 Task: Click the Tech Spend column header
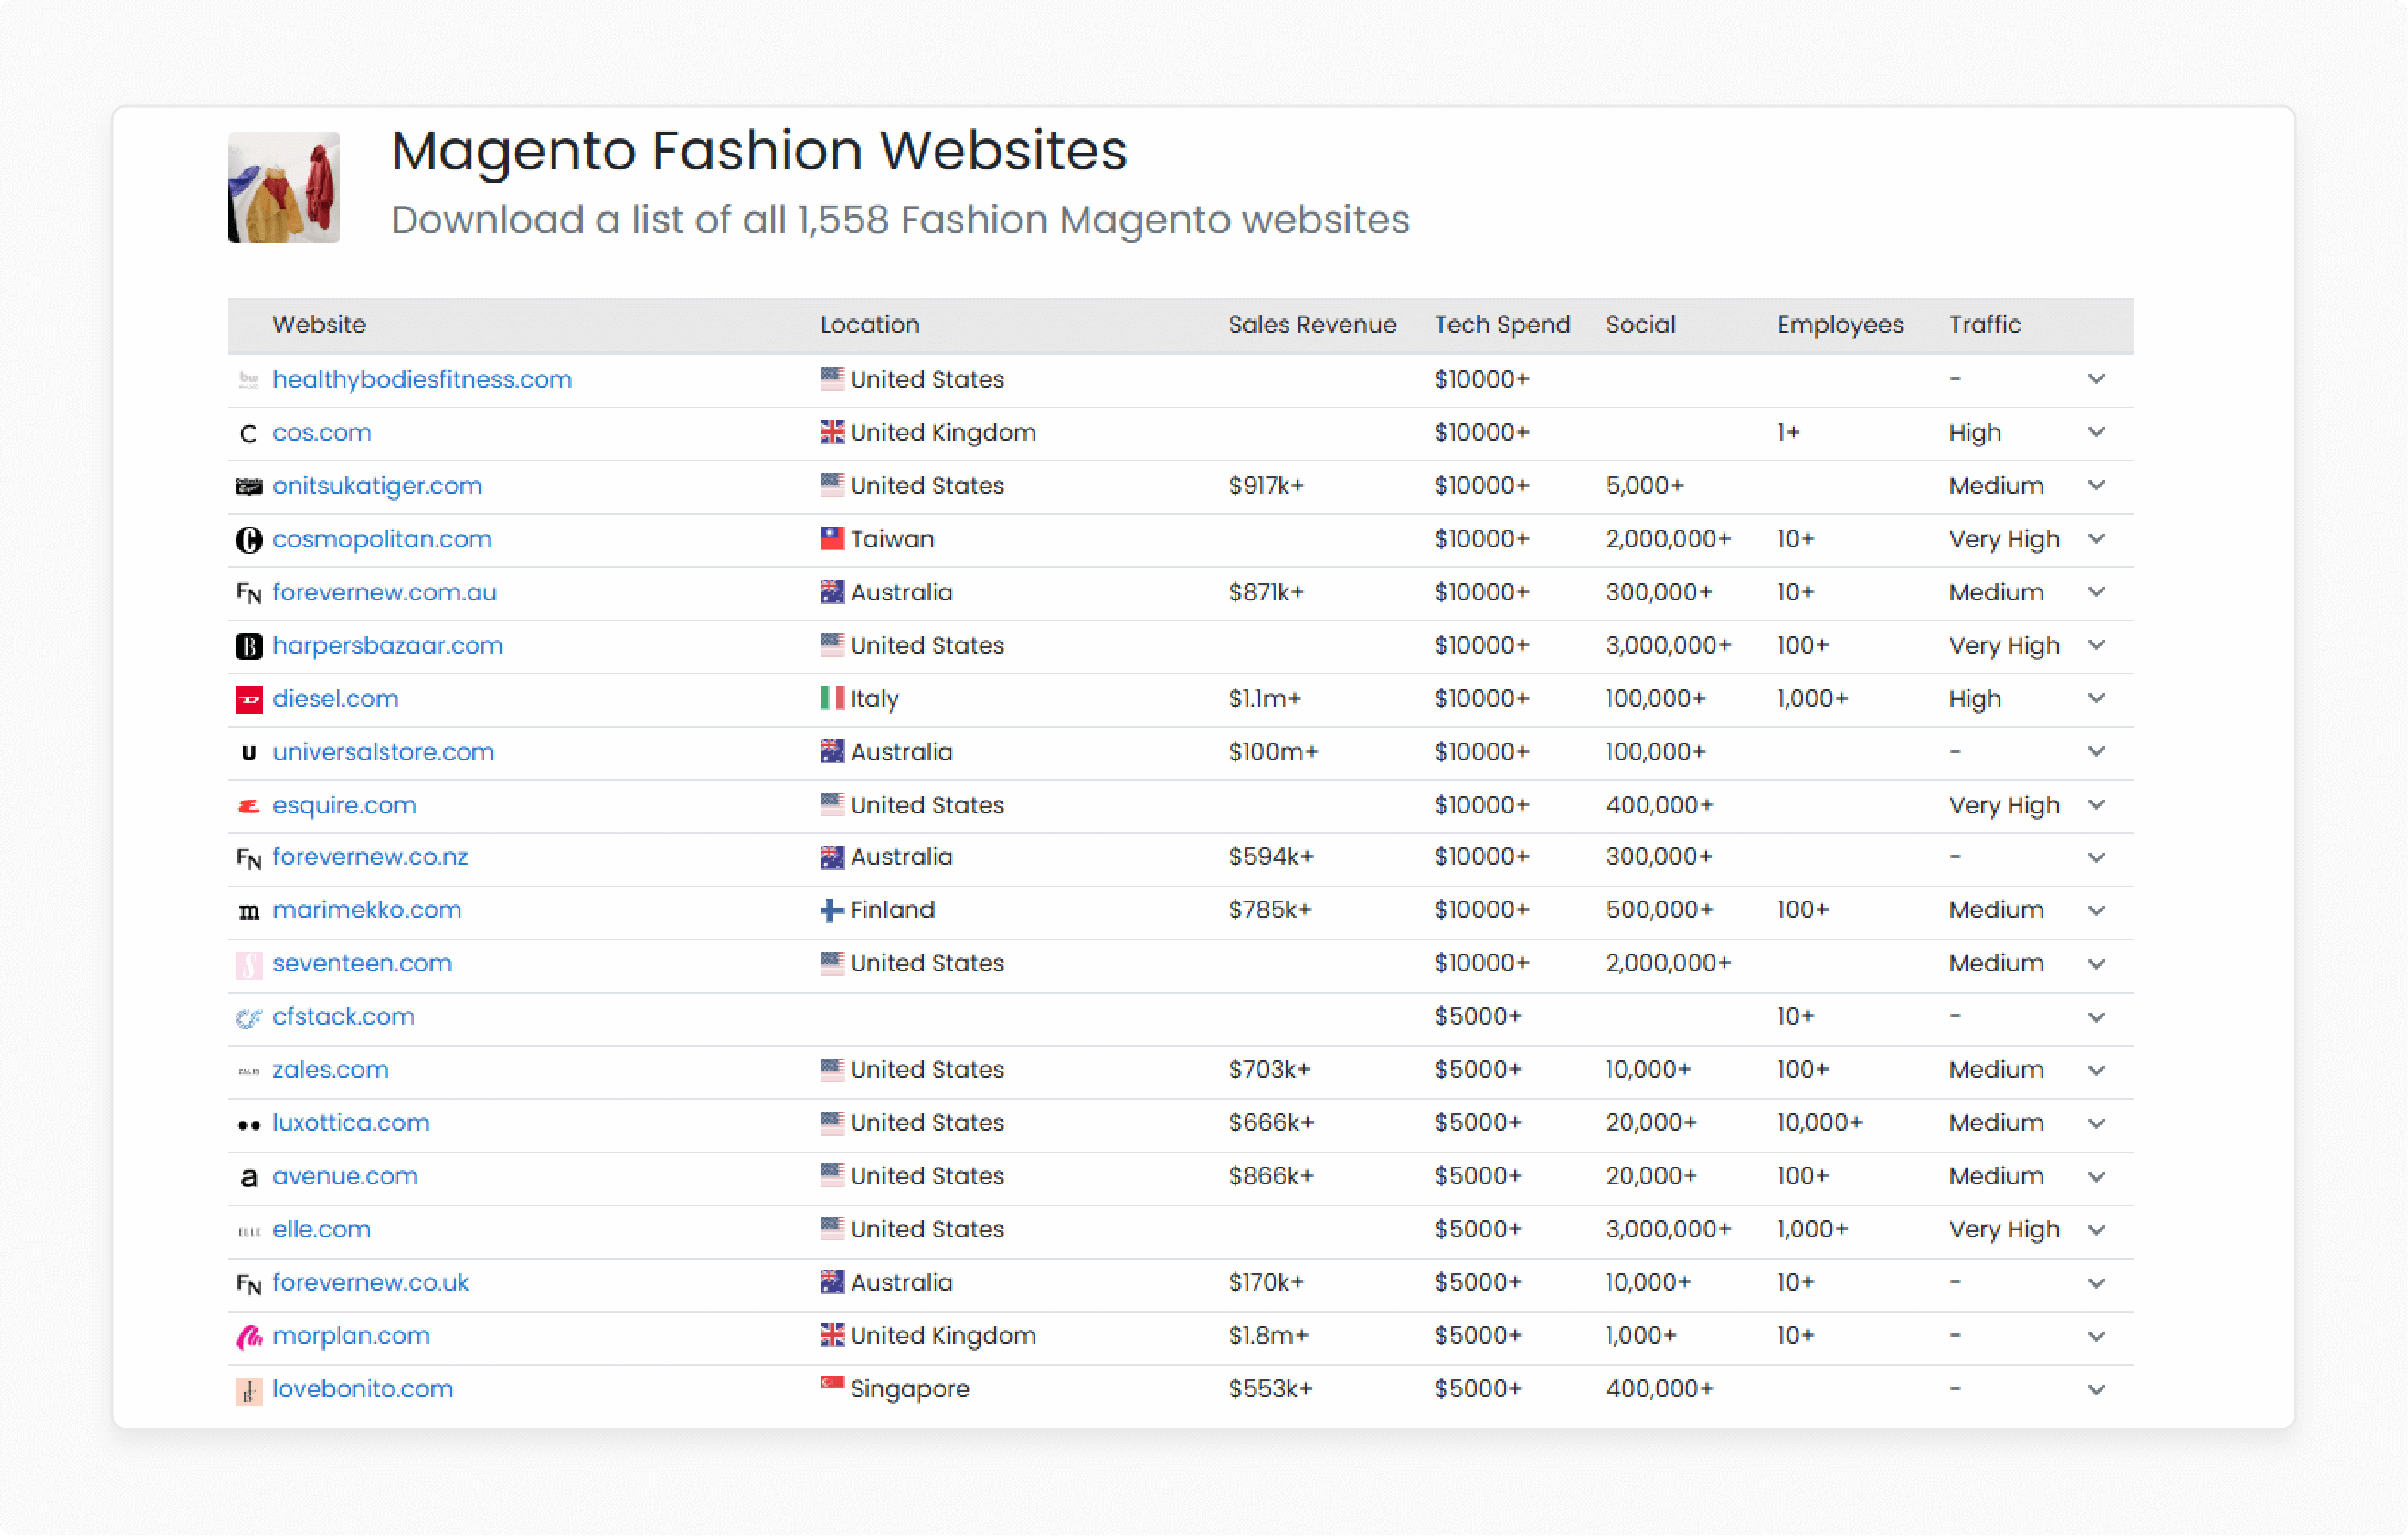pyautogui.click(x=1502, y=324)
